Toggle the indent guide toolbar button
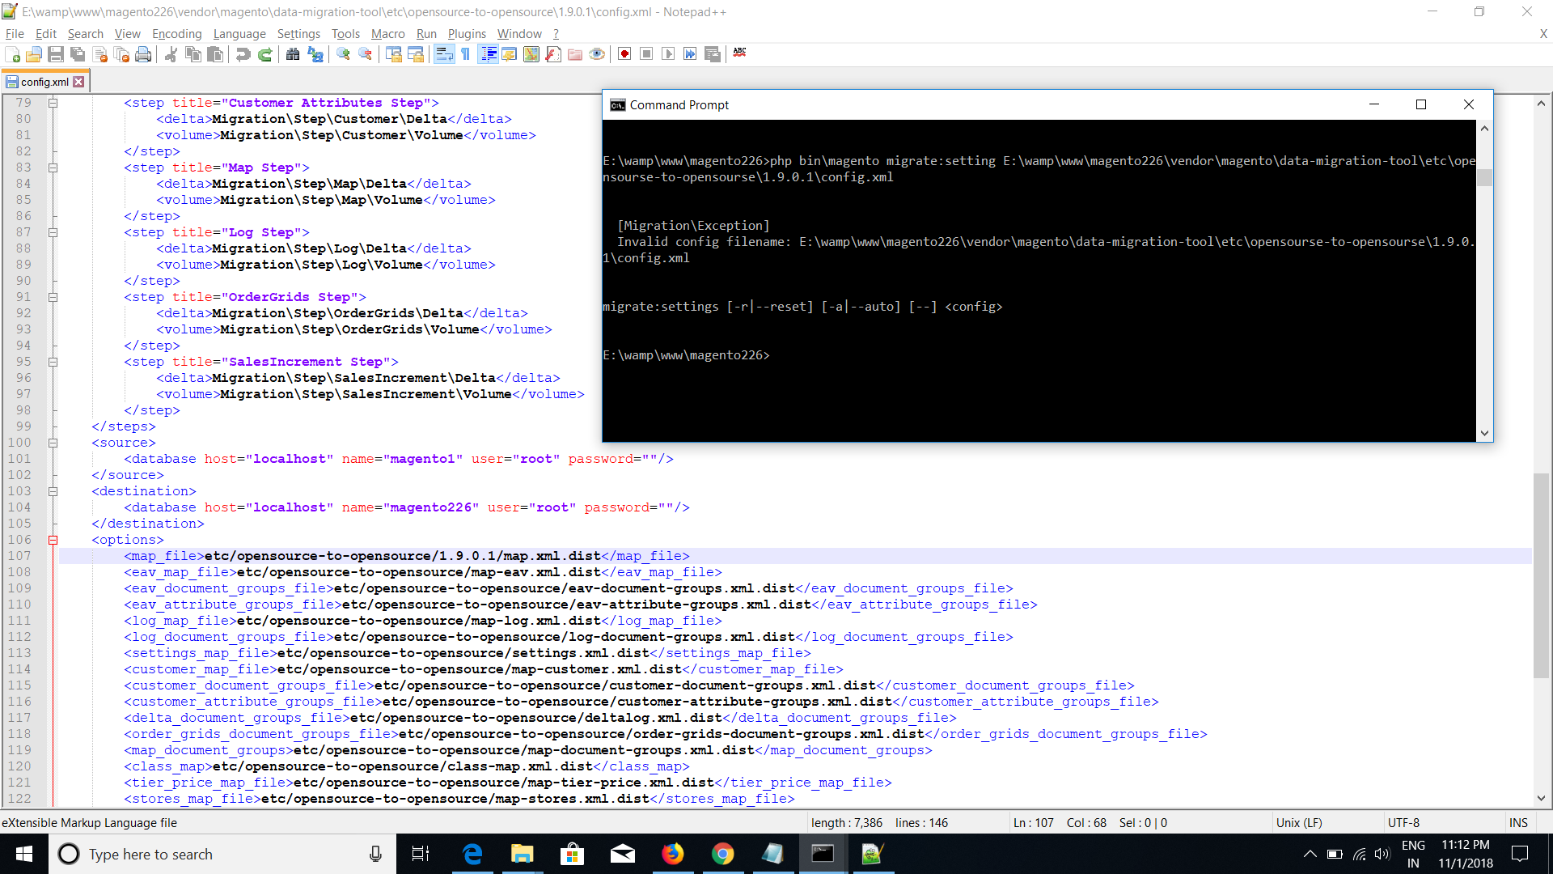The width and height of the screenshot is (1553, 874). (488, 54)
